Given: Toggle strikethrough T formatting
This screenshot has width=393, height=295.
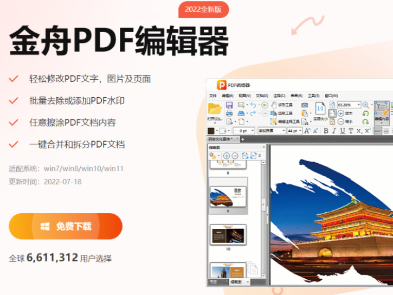Looking at the screenshot, I should click(351, 131).
